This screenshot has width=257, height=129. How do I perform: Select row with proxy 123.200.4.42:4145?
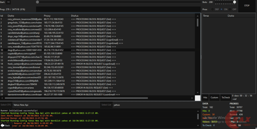click(98, 29)
